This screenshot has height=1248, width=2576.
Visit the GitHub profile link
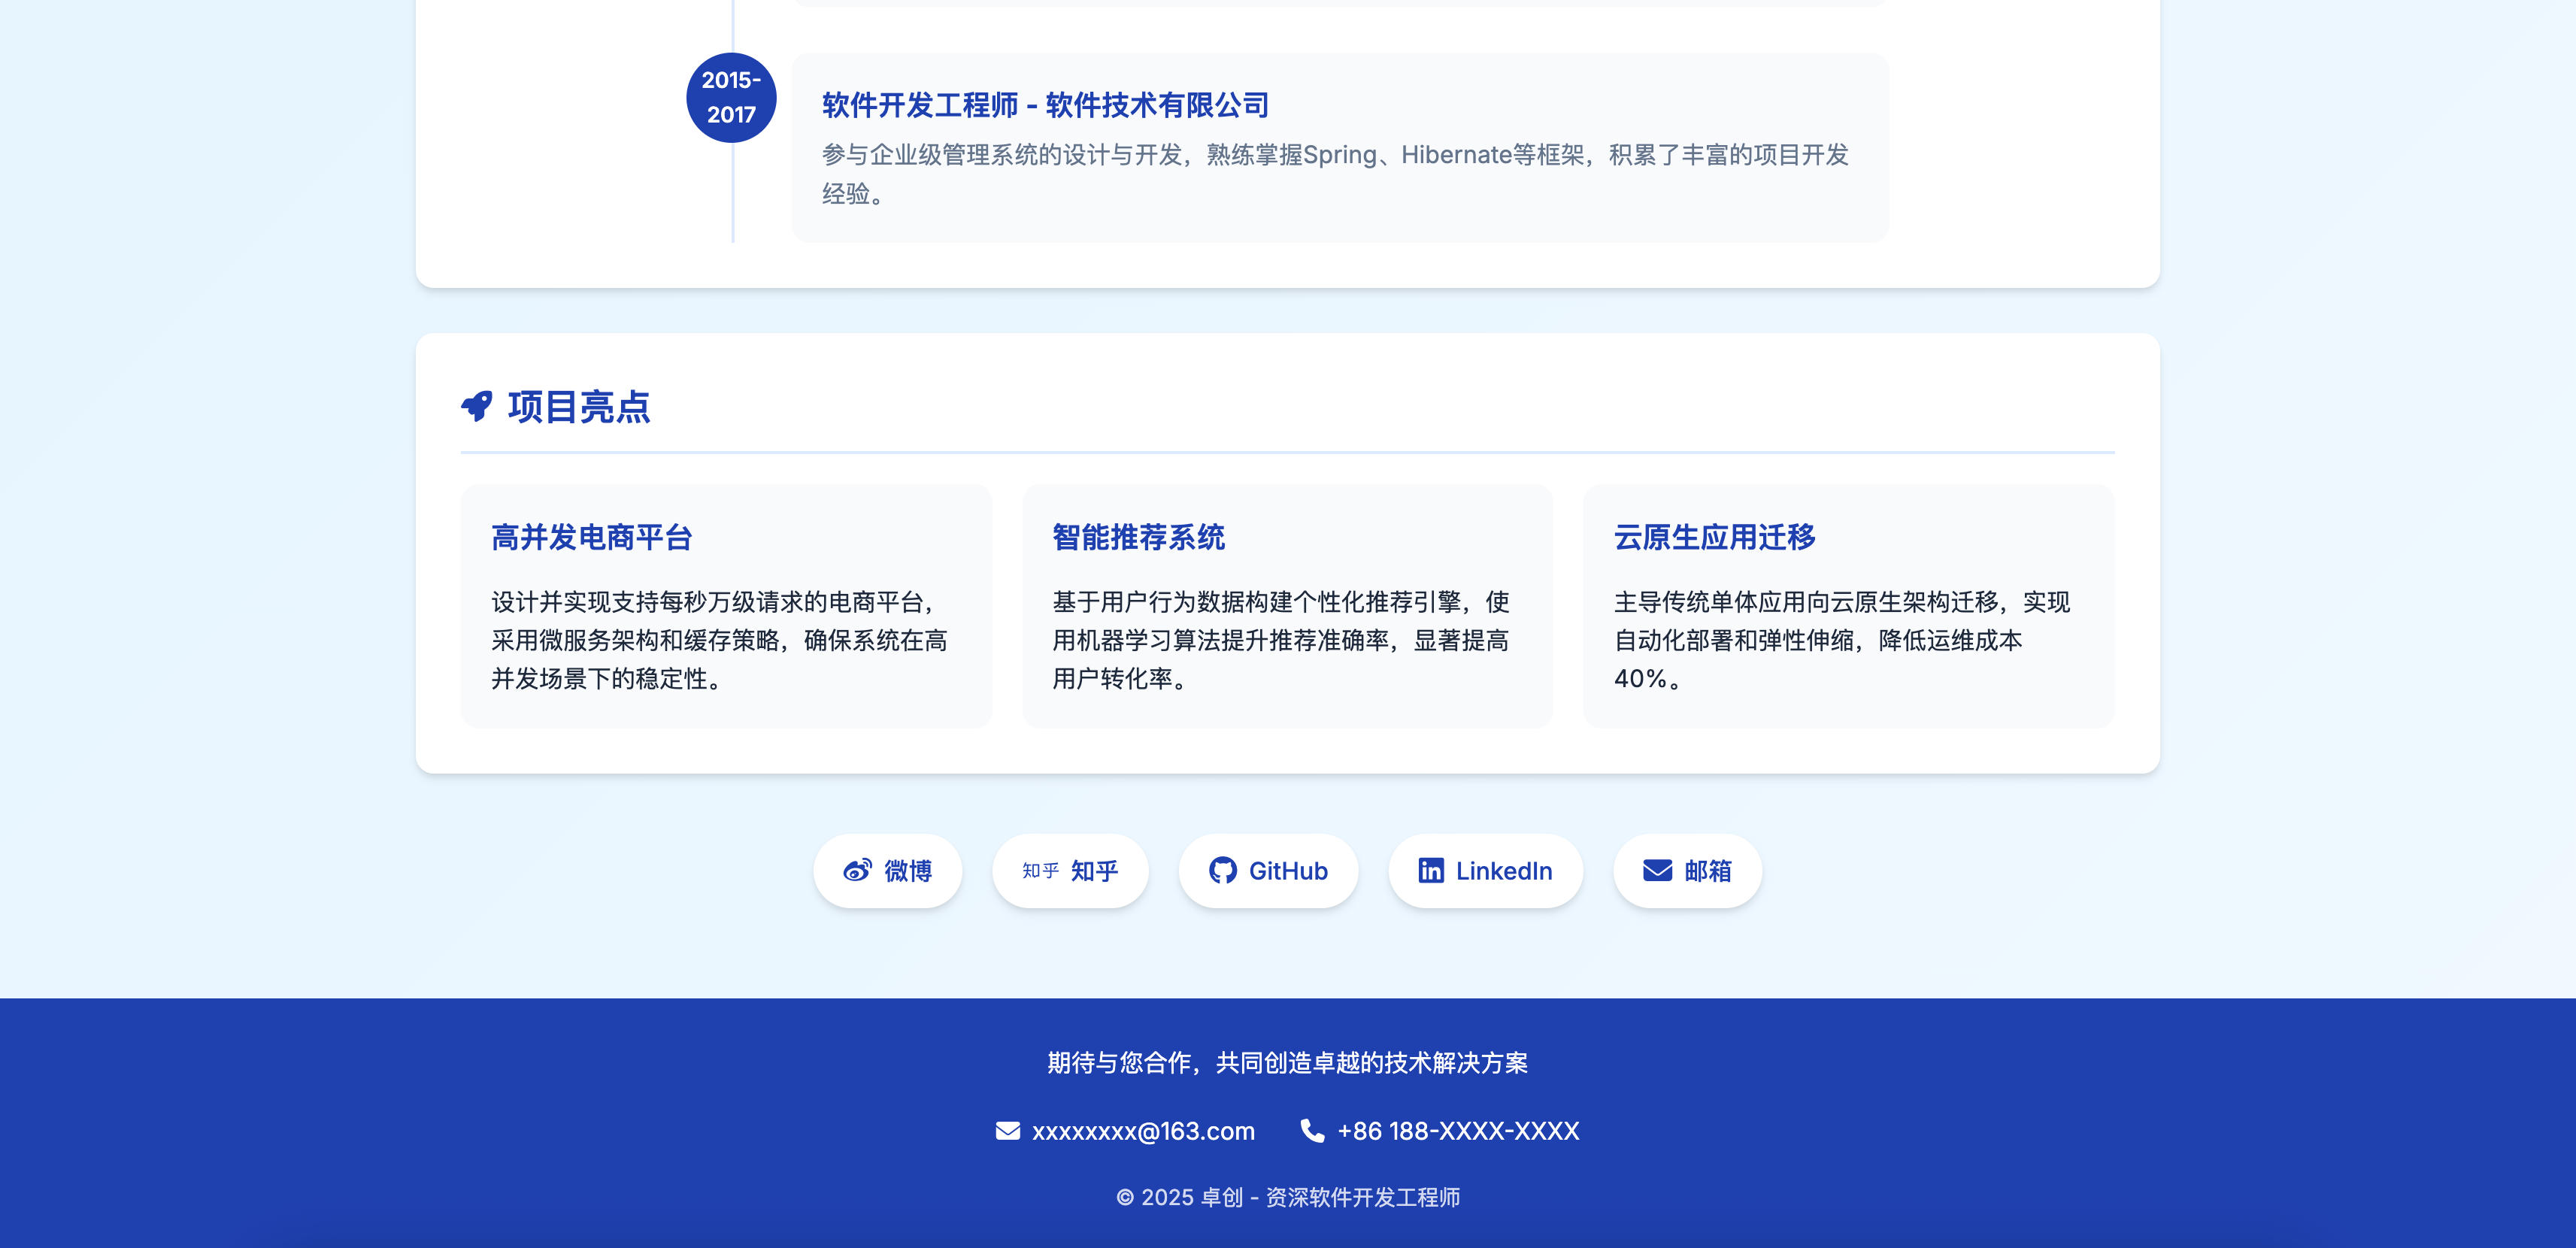[x=1268, y=870]
